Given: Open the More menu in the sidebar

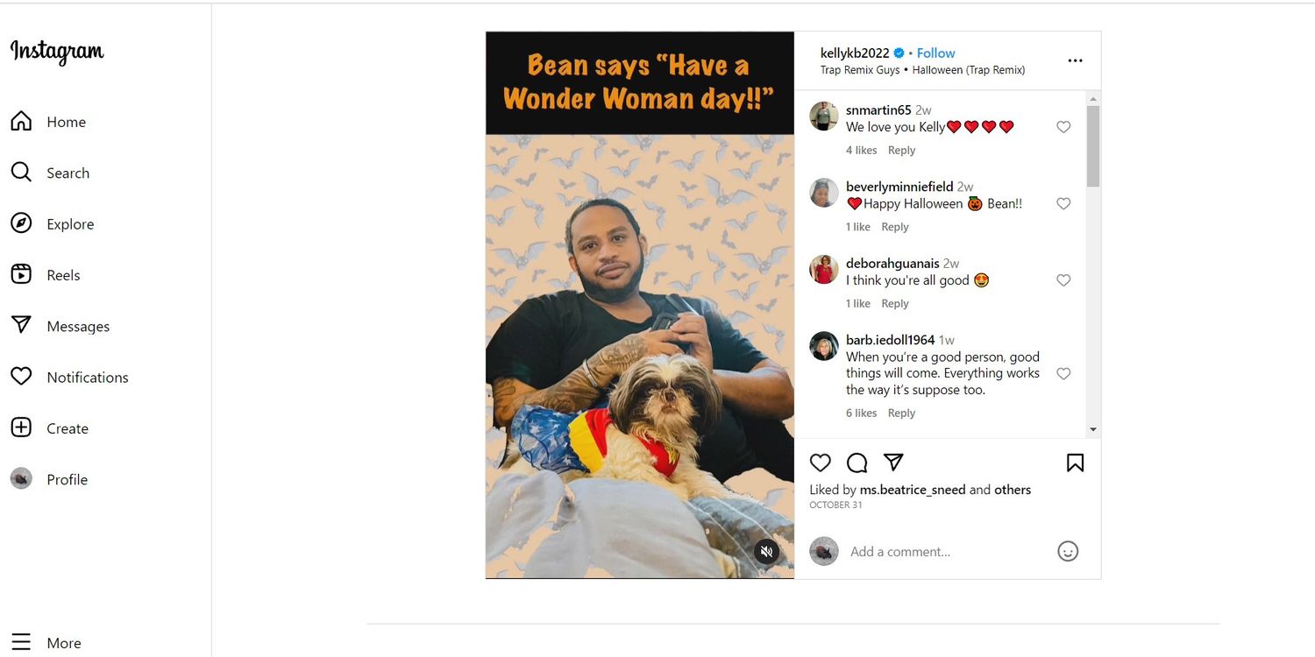Looking at the screenshot, I should [x=47, y=642].
